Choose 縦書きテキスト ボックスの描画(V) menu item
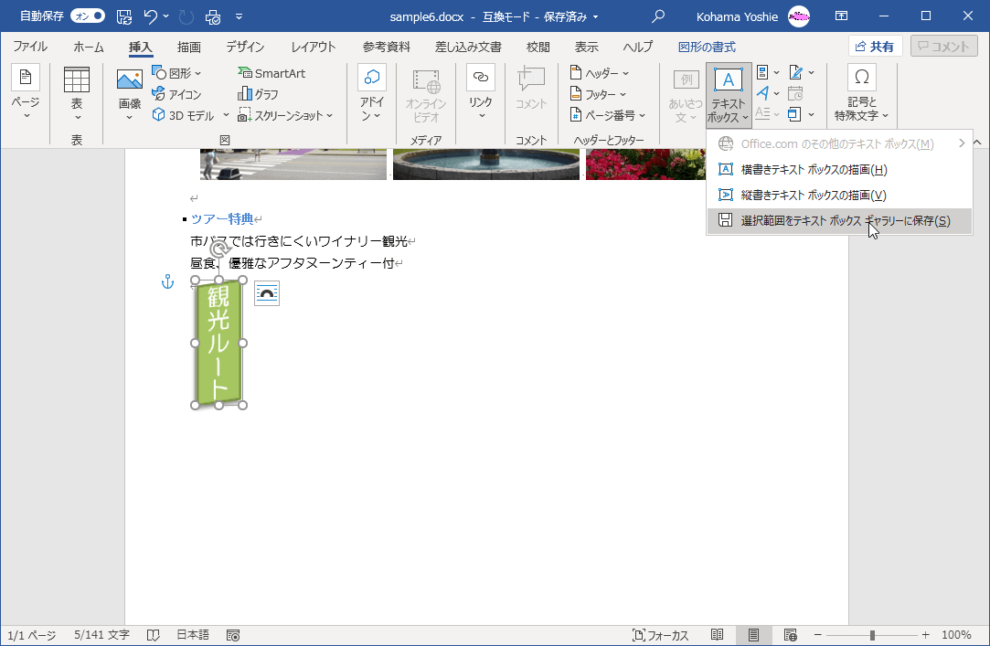 click(x=839, y=196)
